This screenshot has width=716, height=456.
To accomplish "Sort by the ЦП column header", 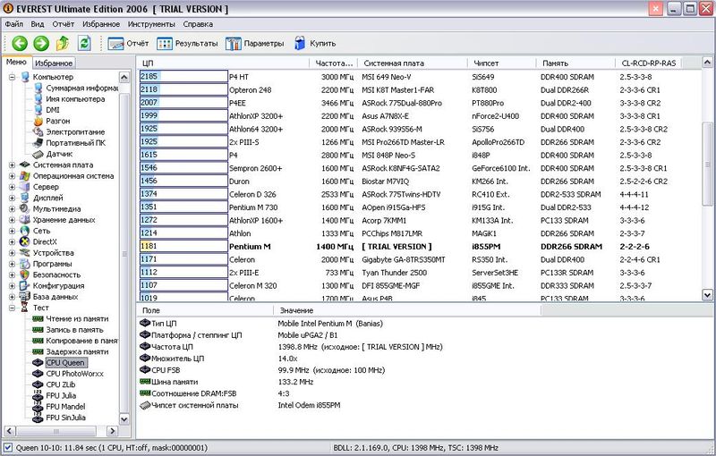I will [x=223, y=63].
